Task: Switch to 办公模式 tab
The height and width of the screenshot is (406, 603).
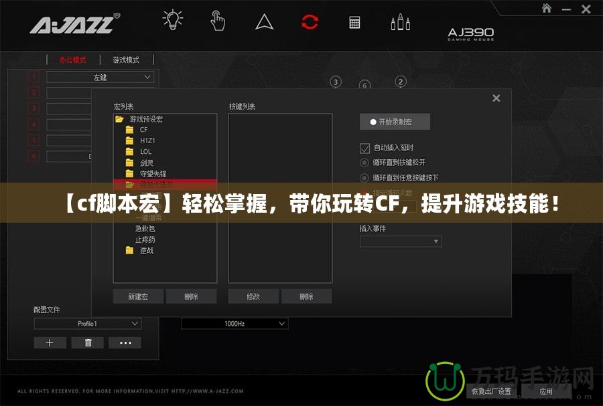Action: [x=72, y=60]
